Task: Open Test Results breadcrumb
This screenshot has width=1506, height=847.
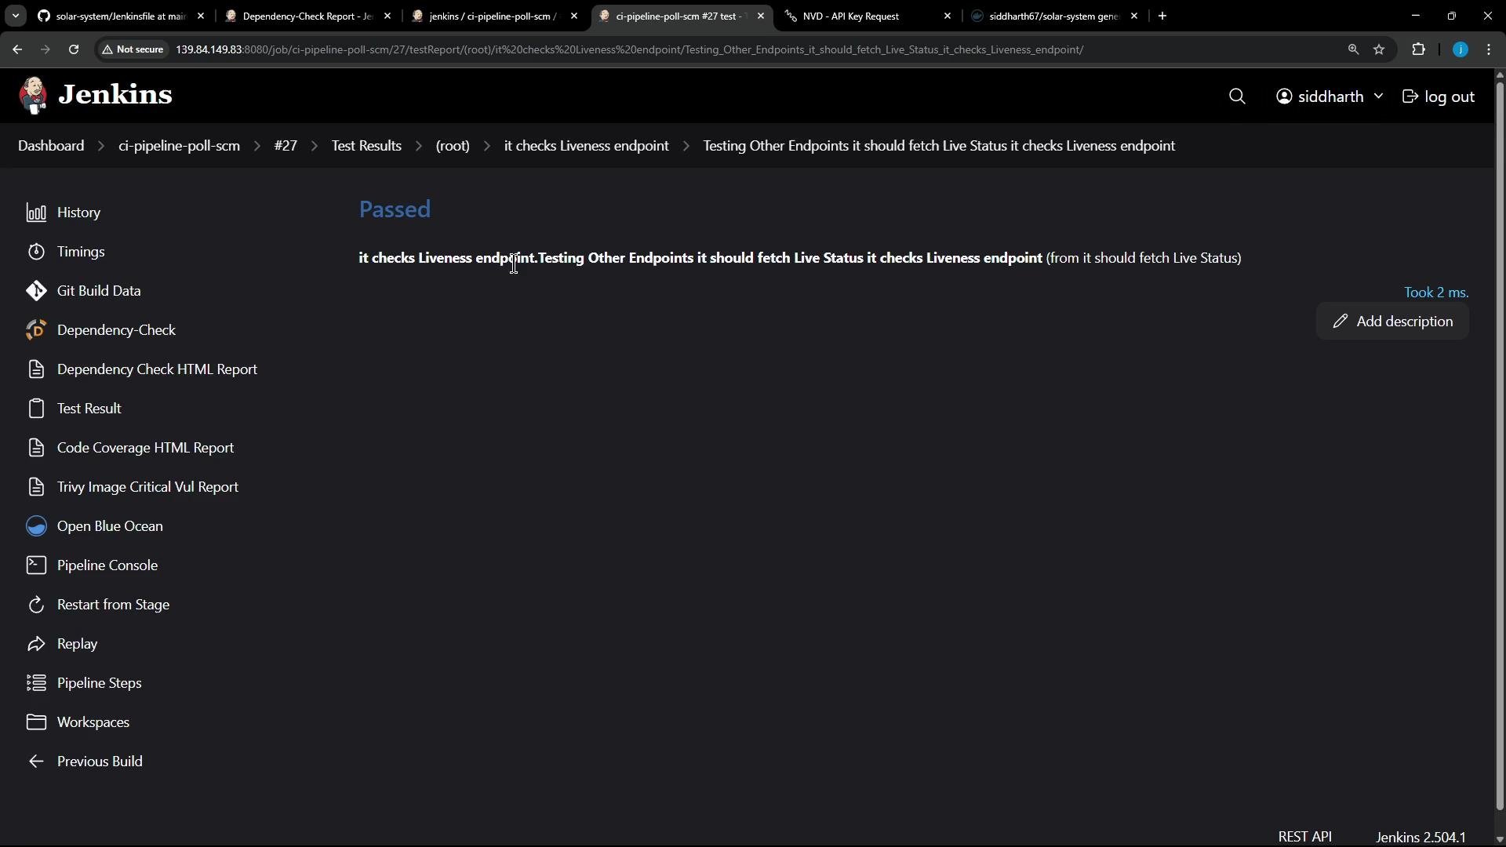Action: 366,146
